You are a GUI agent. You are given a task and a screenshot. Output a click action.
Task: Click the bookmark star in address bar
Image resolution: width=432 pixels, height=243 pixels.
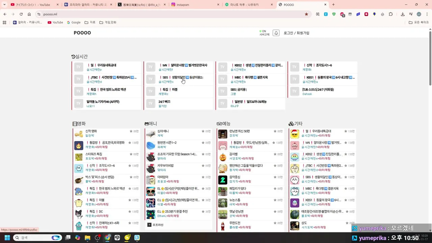[306, 14]
